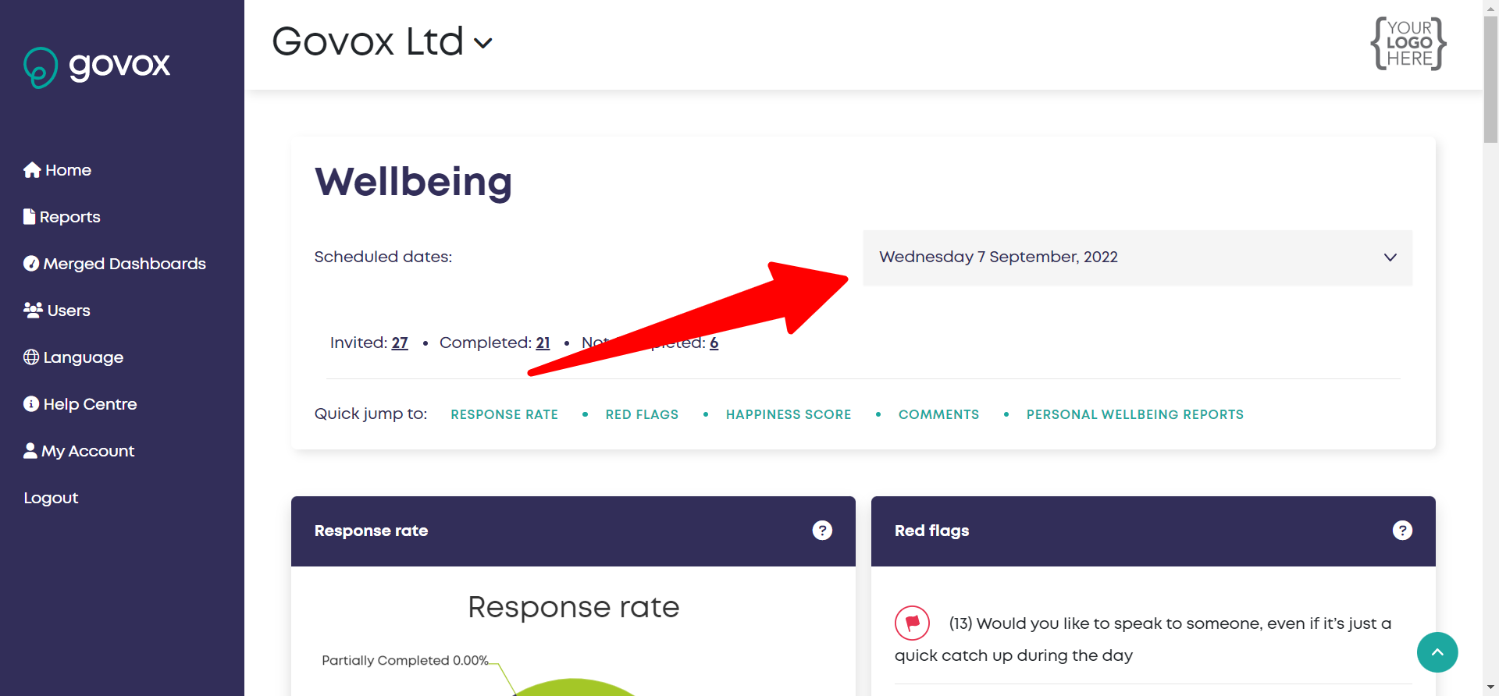Click the Users group icon

(33, 310)
